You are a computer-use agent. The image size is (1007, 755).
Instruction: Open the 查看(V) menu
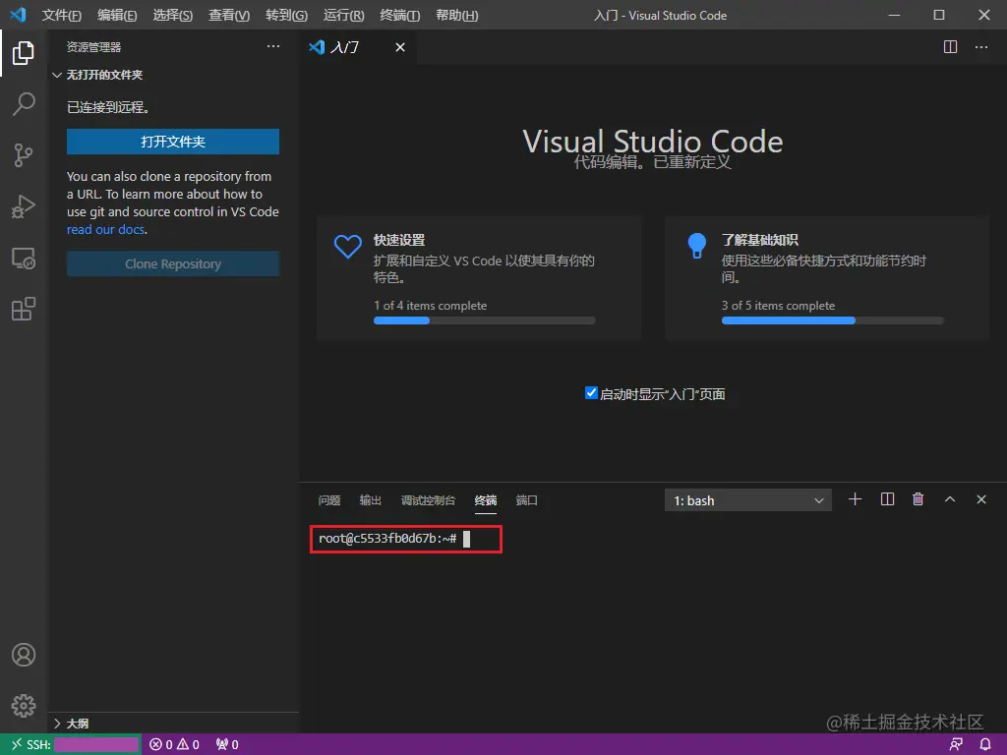tap(229, 15)
